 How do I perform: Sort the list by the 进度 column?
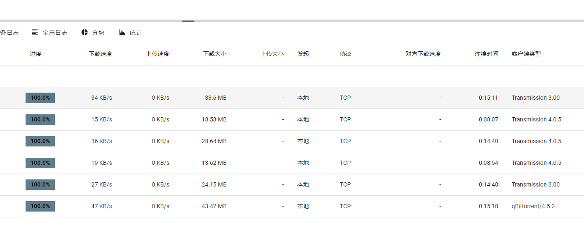click(36, 54)
